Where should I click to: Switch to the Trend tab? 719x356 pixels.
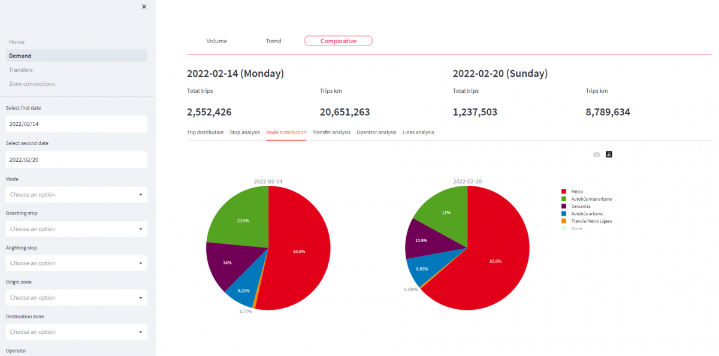tap(273, 41)
